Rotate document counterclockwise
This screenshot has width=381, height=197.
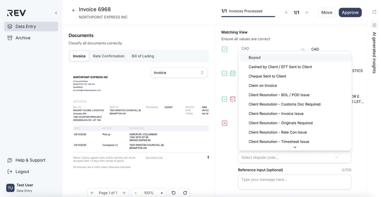click(174, 193)
